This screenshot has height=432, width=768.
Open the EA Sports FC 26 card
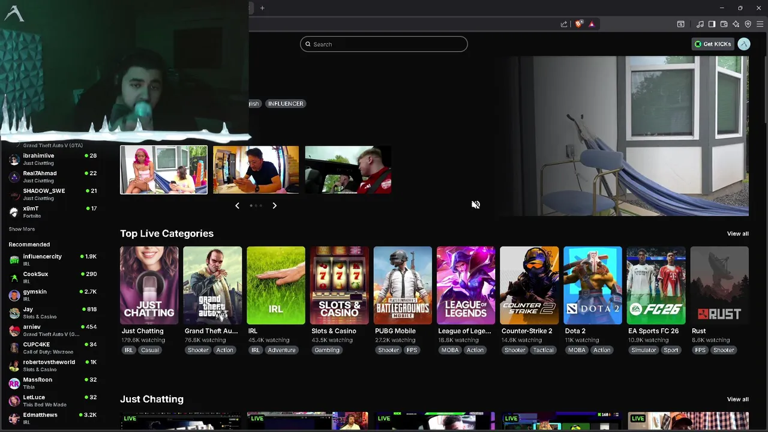click(x=656, y=286)
